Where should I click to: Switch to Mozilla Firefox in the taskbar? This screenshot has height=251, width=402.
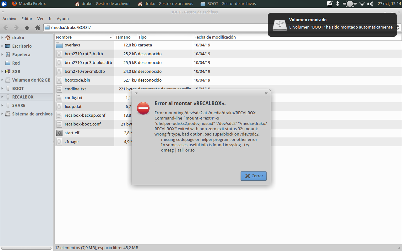29,4
